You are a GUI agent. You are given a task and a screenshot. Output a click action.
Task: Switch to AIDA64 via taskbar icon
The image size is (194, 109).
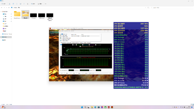pos(109,107)
